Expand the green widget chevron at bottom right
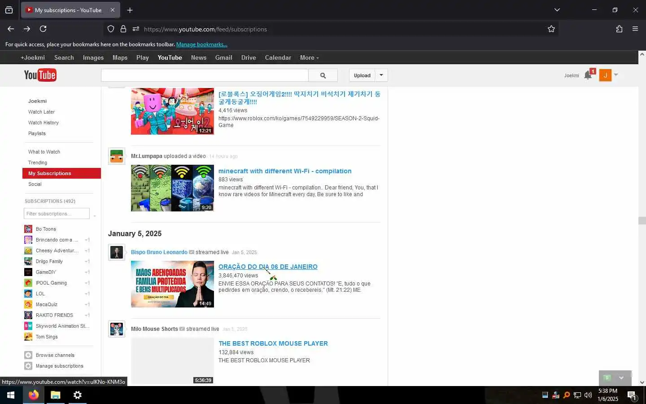Viewport: 646px width, 404px height. [x=621, y=378]
